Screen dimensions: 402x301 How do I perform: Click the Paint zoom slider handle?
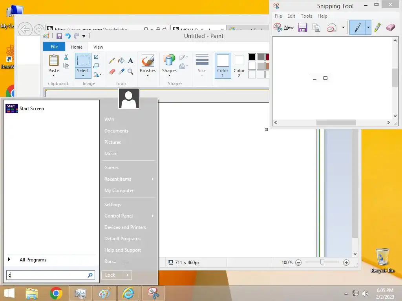tap(322, 262)
